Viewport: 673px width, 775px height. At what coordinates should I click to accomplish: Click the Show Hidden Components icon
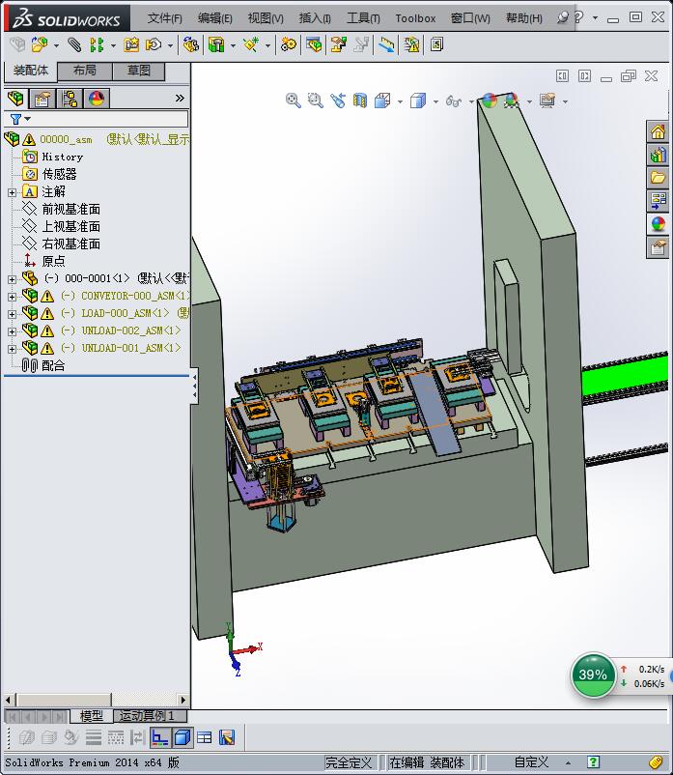pyautogui.click(x=190, y=45)
